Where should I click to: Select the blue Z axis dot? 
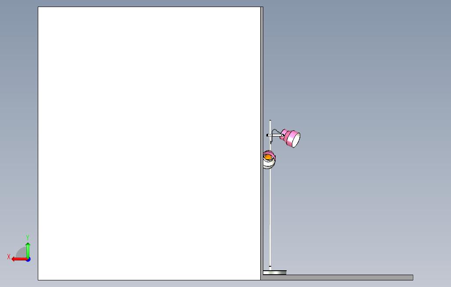point(28,260)
